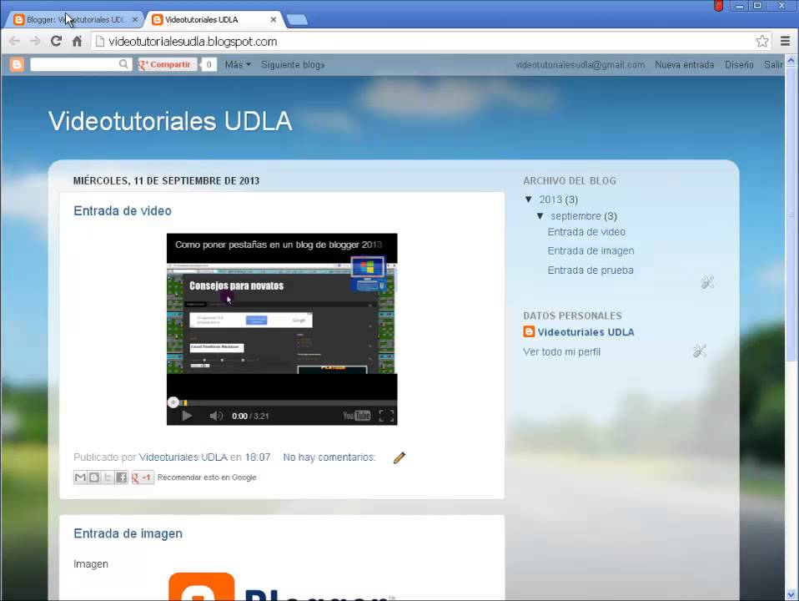
Task: Click the browser back arrow
Action: coord(15,42)
